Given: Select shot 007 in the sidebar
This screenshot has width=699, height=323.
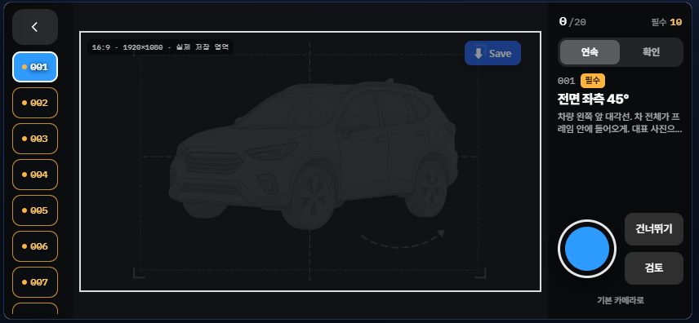Looking at the screenshot, I should (x=35, y=282).
